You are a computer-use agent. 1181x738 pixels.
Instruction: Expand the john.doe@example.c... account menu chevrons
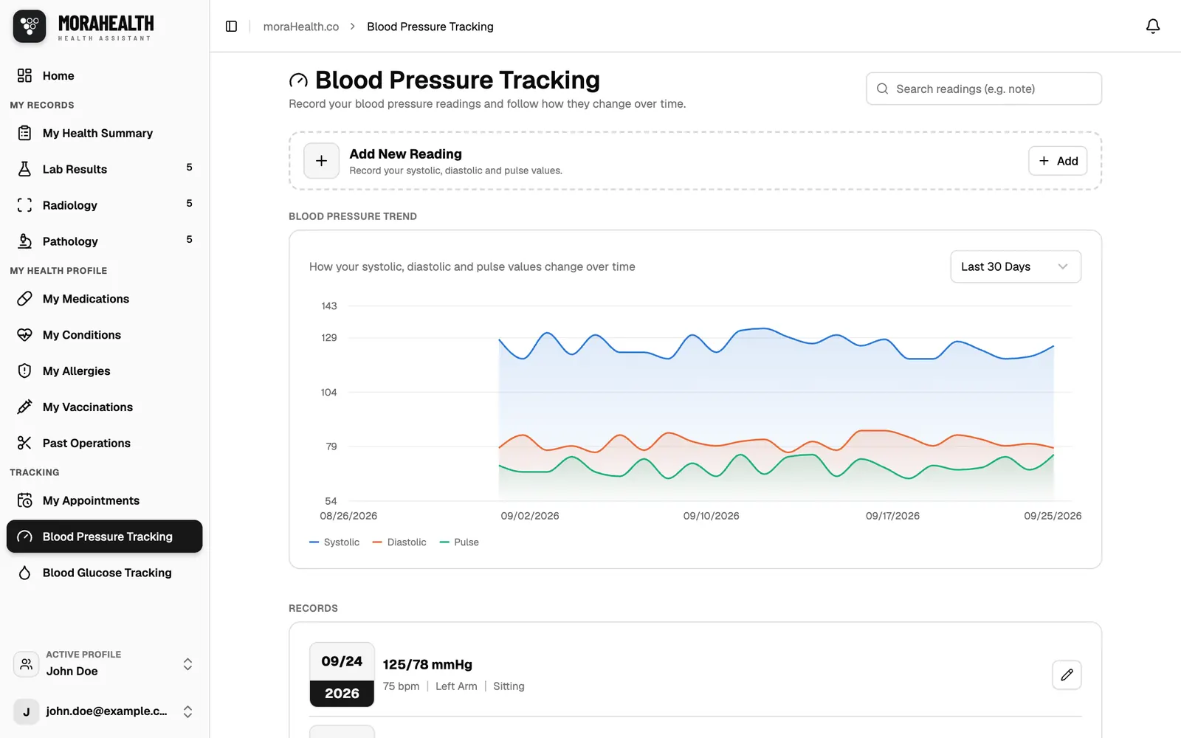point(187,711)
